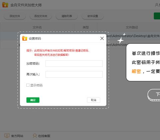Confirm with the green 确定 button
This screenshot has width=160, height=140.
[33, 100]
